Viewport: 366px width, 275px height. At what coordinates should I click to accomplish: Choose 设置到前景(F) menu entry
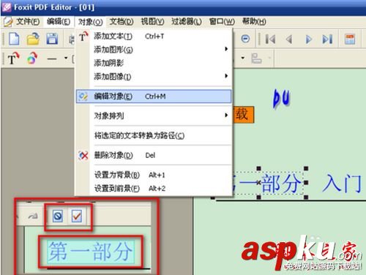154,188
